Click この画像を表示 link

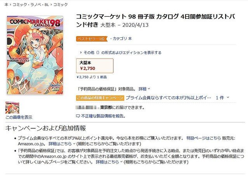pos(19,117)
